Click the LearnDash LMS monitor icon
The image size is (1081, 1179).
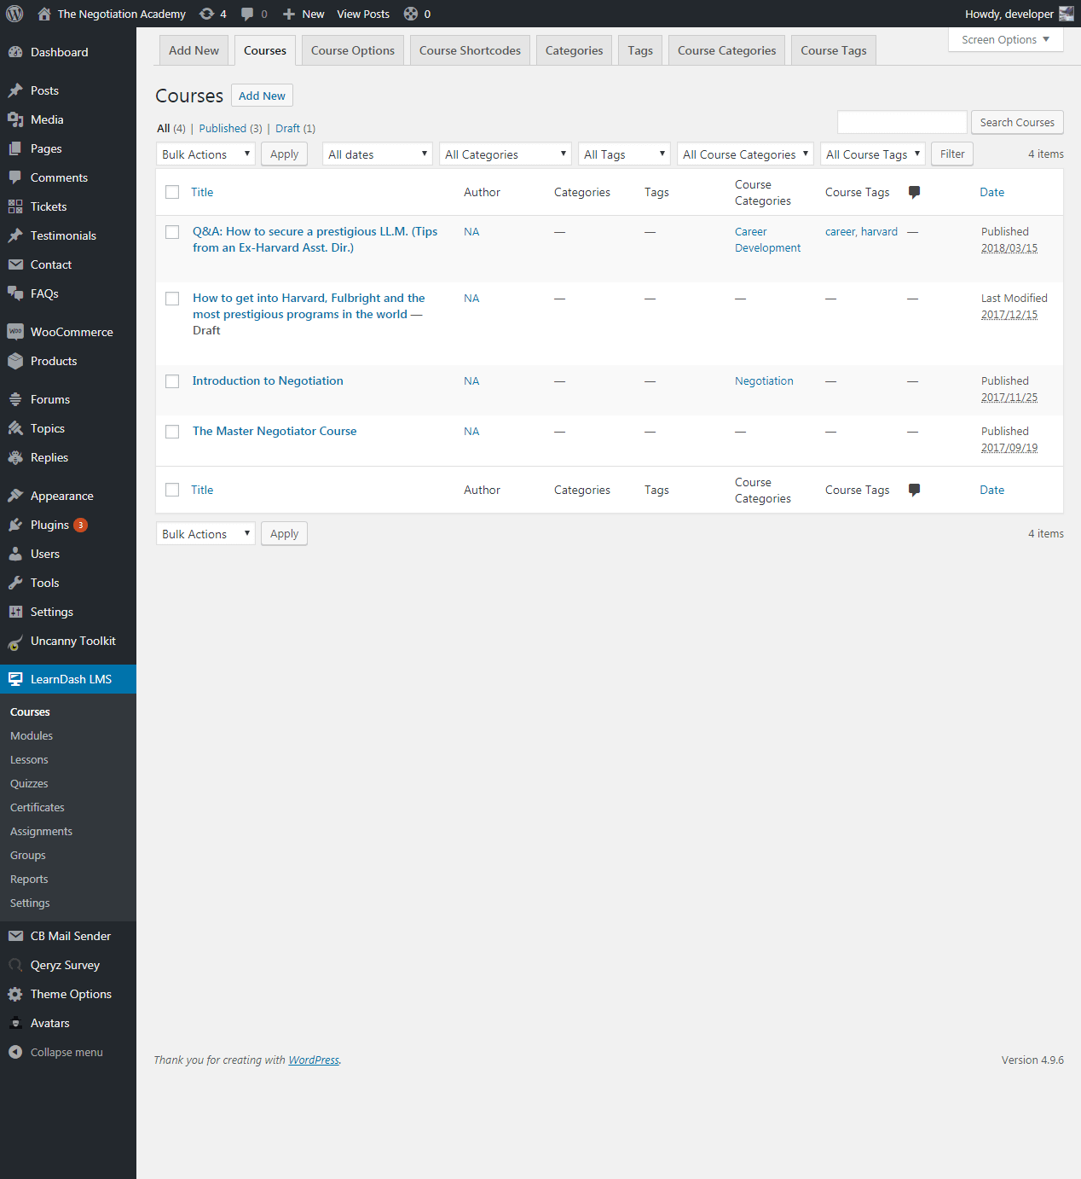(x=15, y=679)
